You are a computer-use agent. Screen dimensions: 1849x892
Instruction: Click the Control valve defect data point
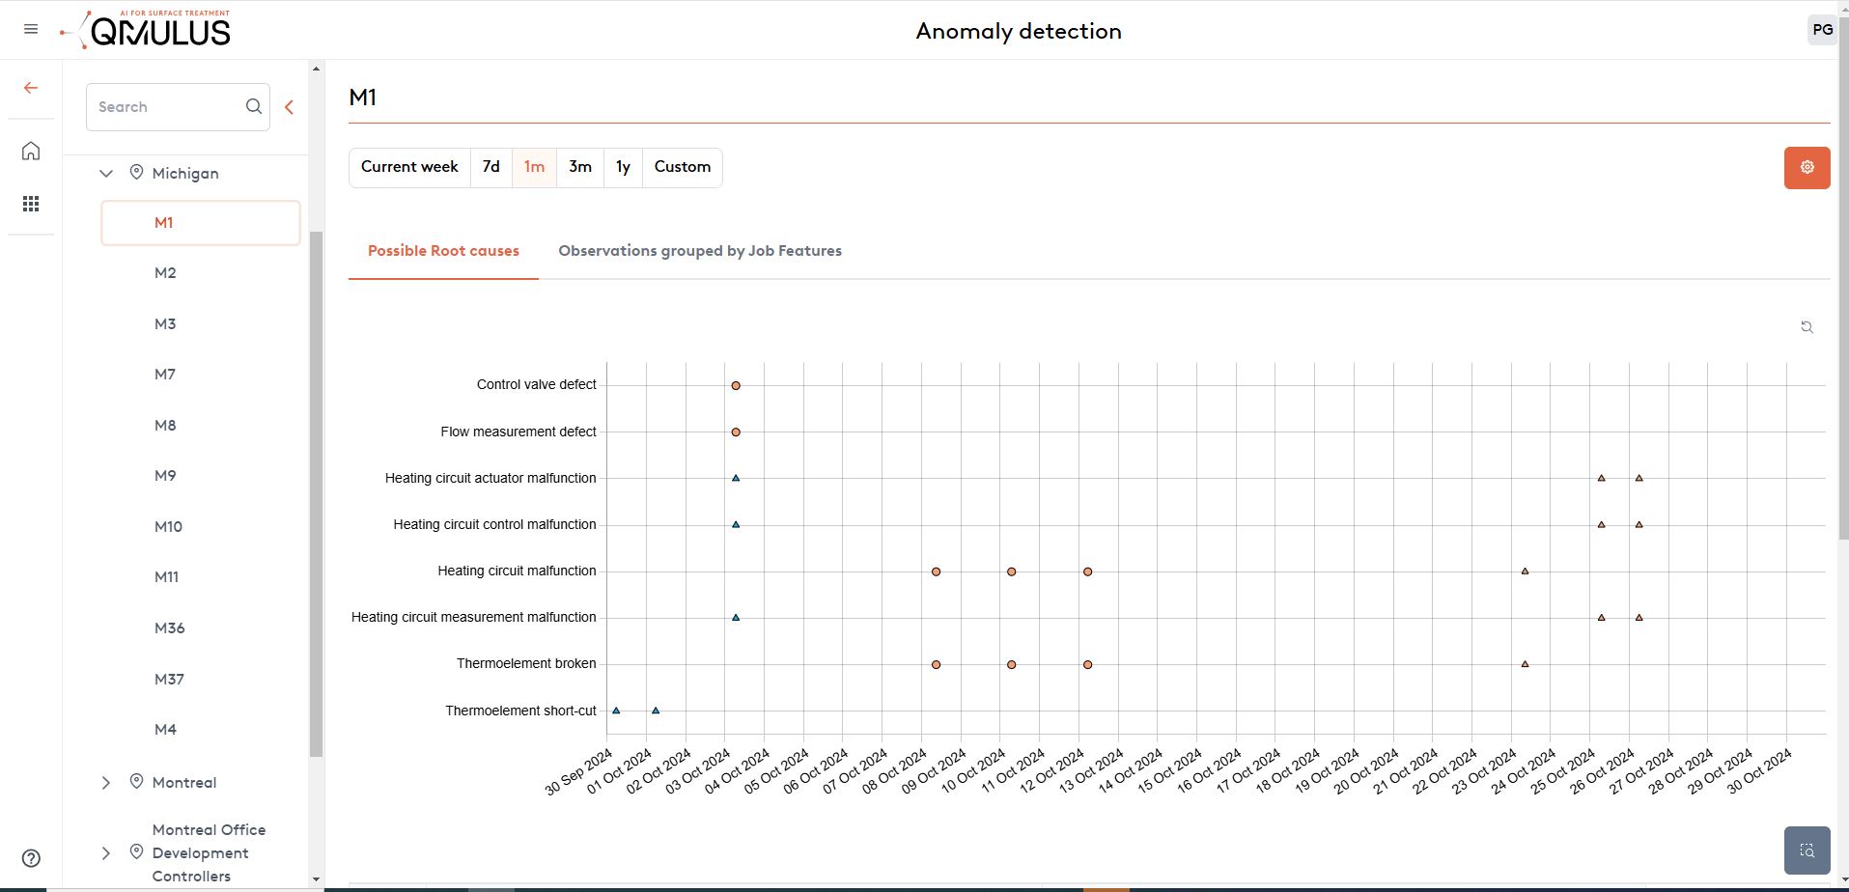click(x=736, y=386)
